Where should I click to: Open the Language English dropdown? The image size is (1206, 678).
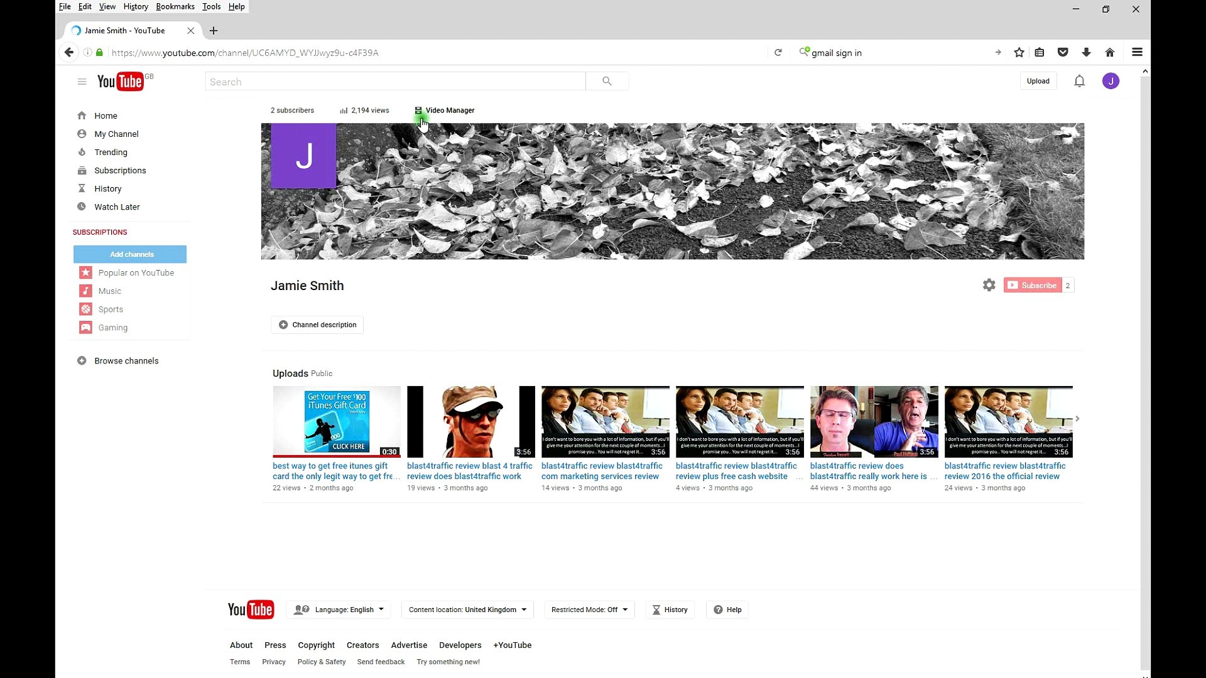click(x=338, y=609)
